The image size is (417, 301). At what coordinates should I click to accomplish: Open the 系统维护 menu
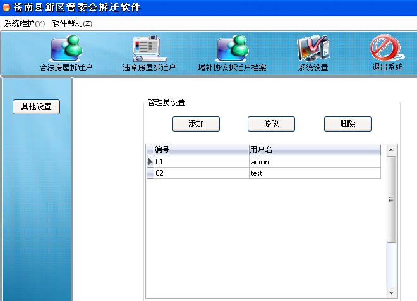point(25,23)
